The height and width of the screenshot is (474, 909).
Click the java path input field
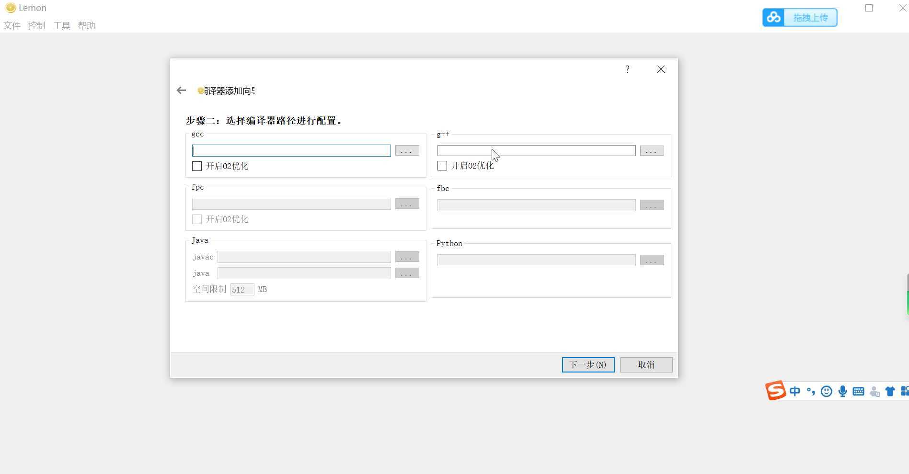[304, 273]
